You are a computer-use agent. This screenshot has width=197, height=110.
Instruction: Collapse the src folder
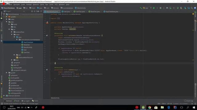(9, 29)
